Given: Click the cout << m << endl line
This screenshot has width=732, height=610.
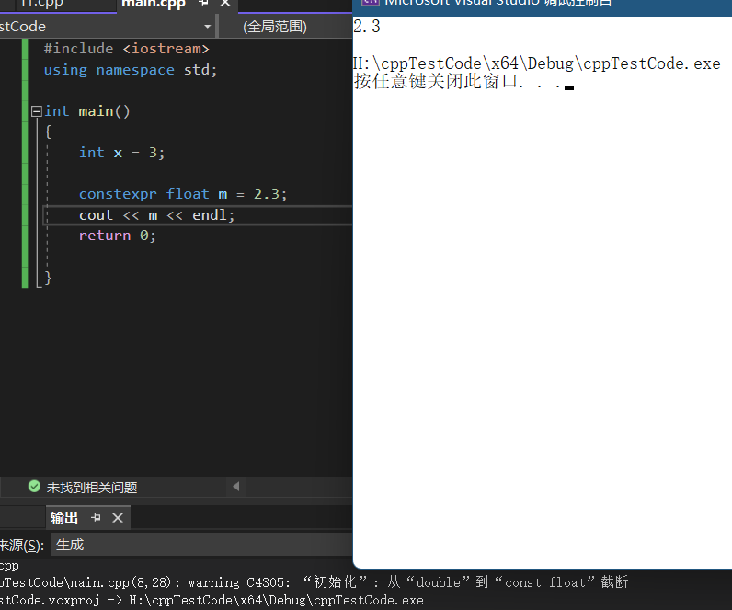Looking at the screenshot, I should point(157,215).
